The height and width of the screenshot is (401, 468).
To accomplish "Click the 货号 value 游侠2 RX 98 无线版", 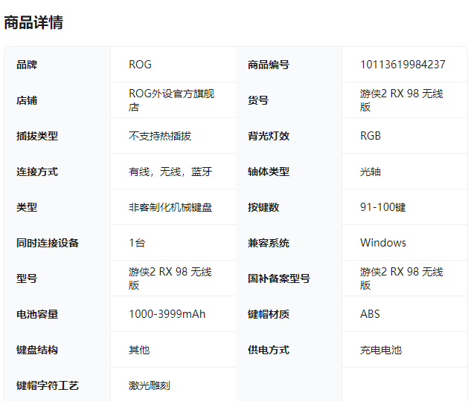I will tap(401, 100).
